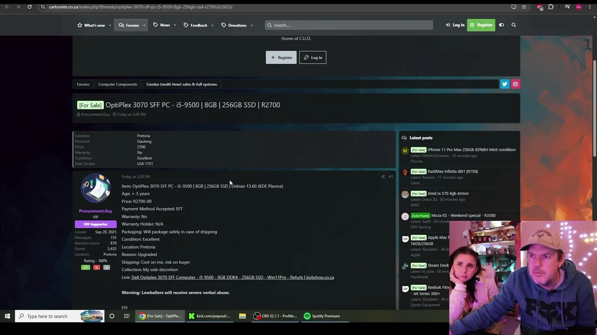This screenshot has width=597, height=335.
Task: Switch to kick.com popout taskbar window
Action: click(x=209, y=316)
